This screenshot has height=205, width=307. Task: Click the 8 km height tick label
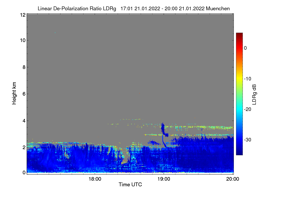pos(24,67)
